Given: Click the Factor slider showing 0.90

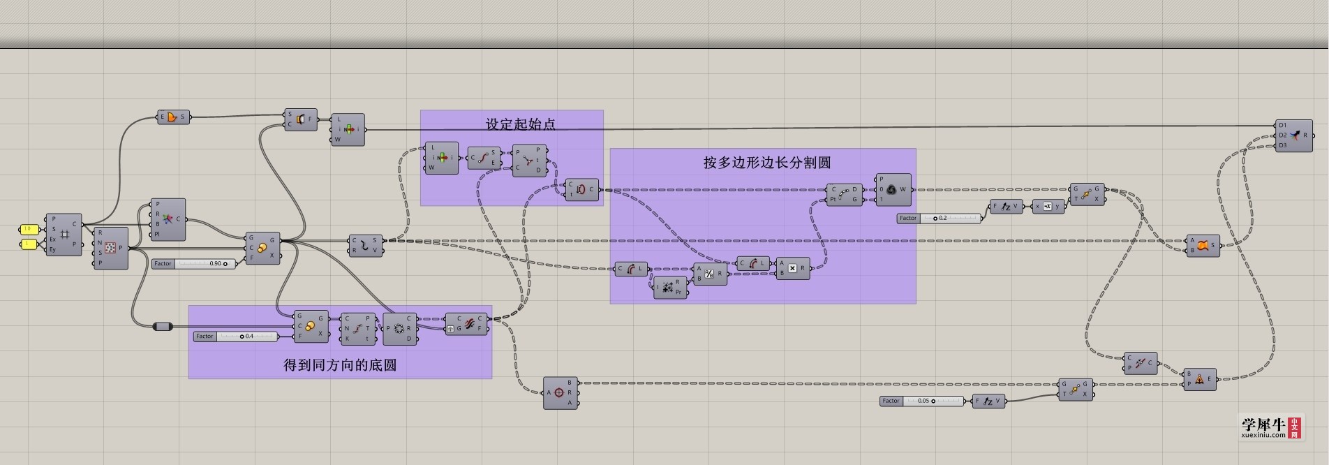Looking at the screenshot, I should click(x=194, y=264).
